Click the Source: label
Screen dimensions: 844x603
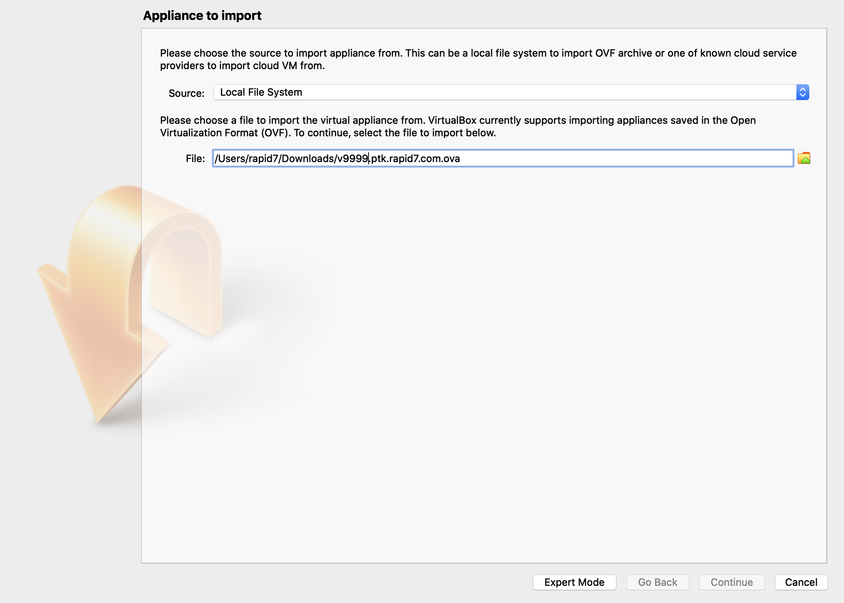pyautogui.click(x=186, y=93)
